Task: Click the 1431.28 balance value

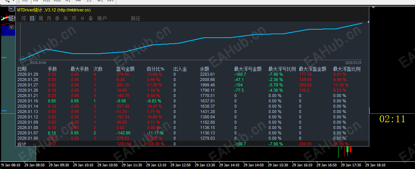Action: tap(208, 112)
